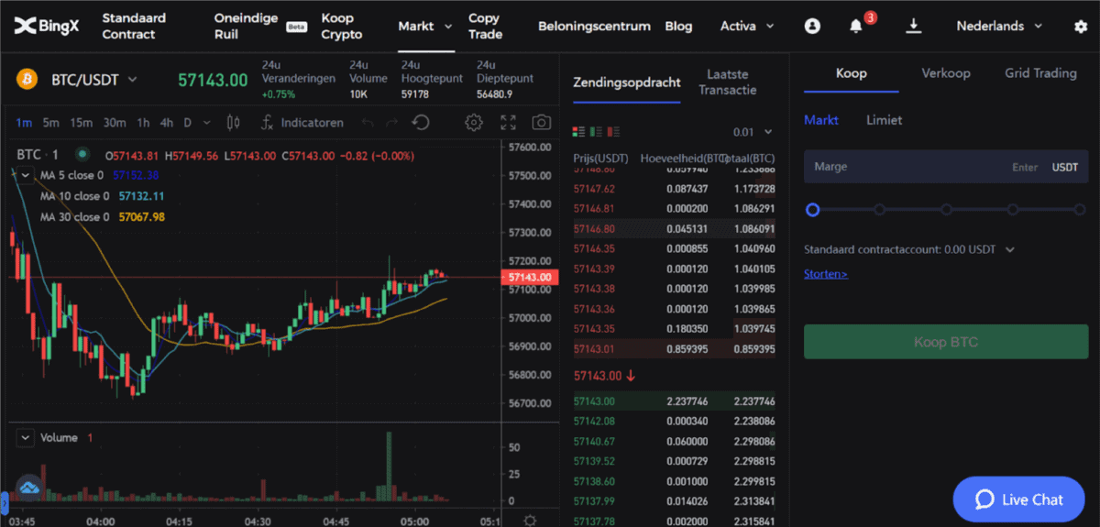Viewport: 1100px width, 527px height.
Task: Open the Live Chat bubble
Action: point(1018,500)
